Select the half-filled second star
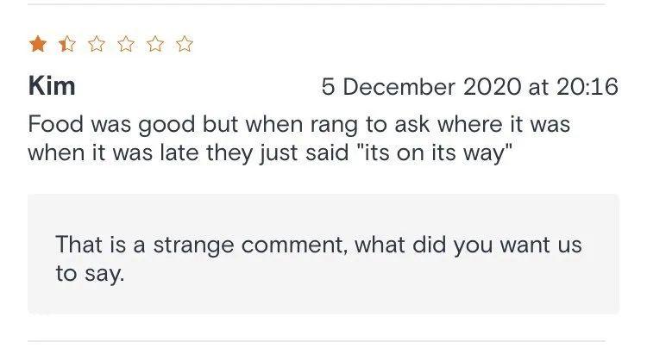Image resolution: width=647 pixels, height=348 pixels. point(67,44)
